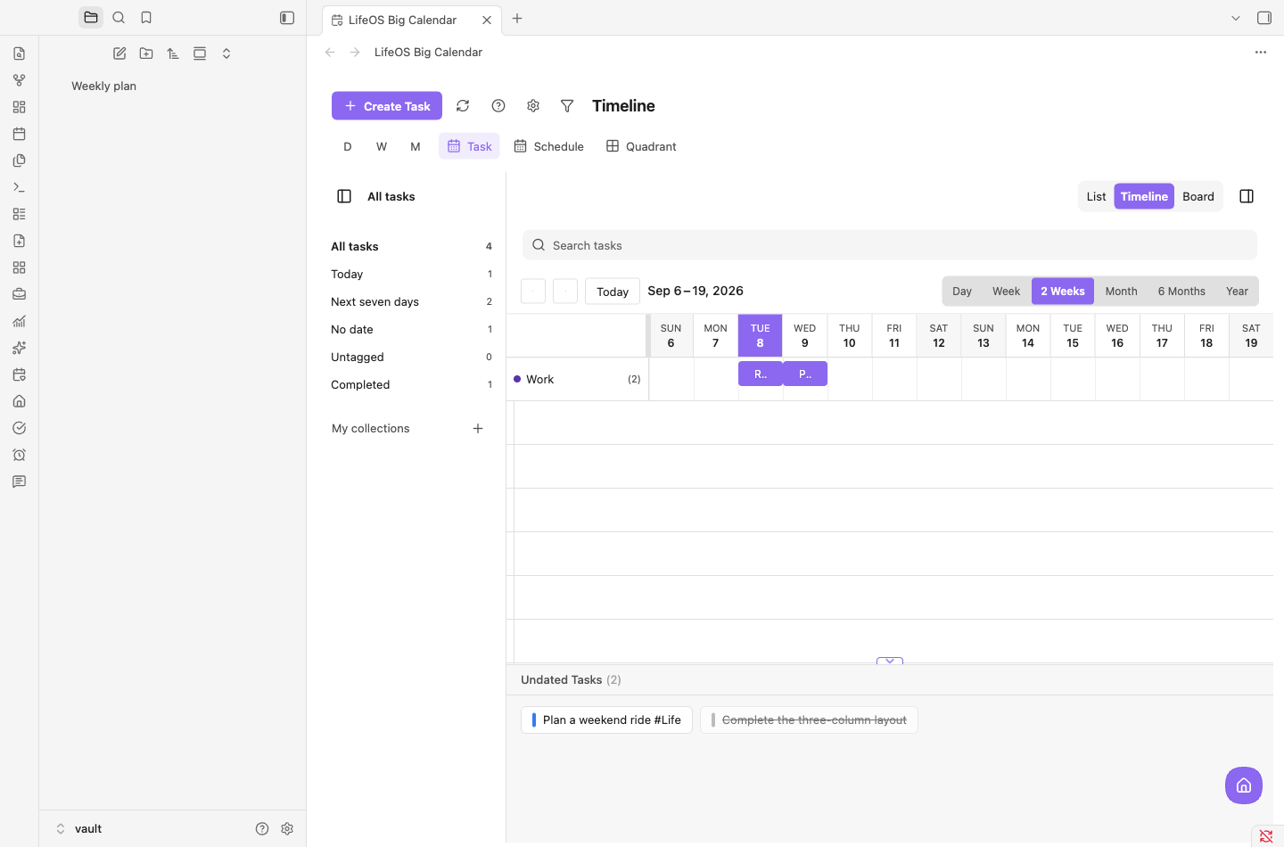Switch timeline scale to 6 Months
Screen dimensions: 1284x847
point(1181,292)
